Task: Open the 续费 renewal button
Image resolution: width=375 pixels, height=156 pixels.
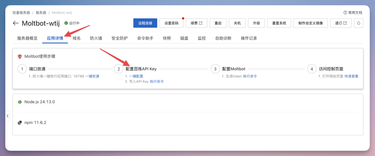Action: coord(196,23)
